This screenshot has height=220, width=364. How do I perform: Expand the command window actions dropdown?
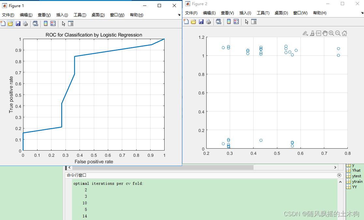pos(339,175)
